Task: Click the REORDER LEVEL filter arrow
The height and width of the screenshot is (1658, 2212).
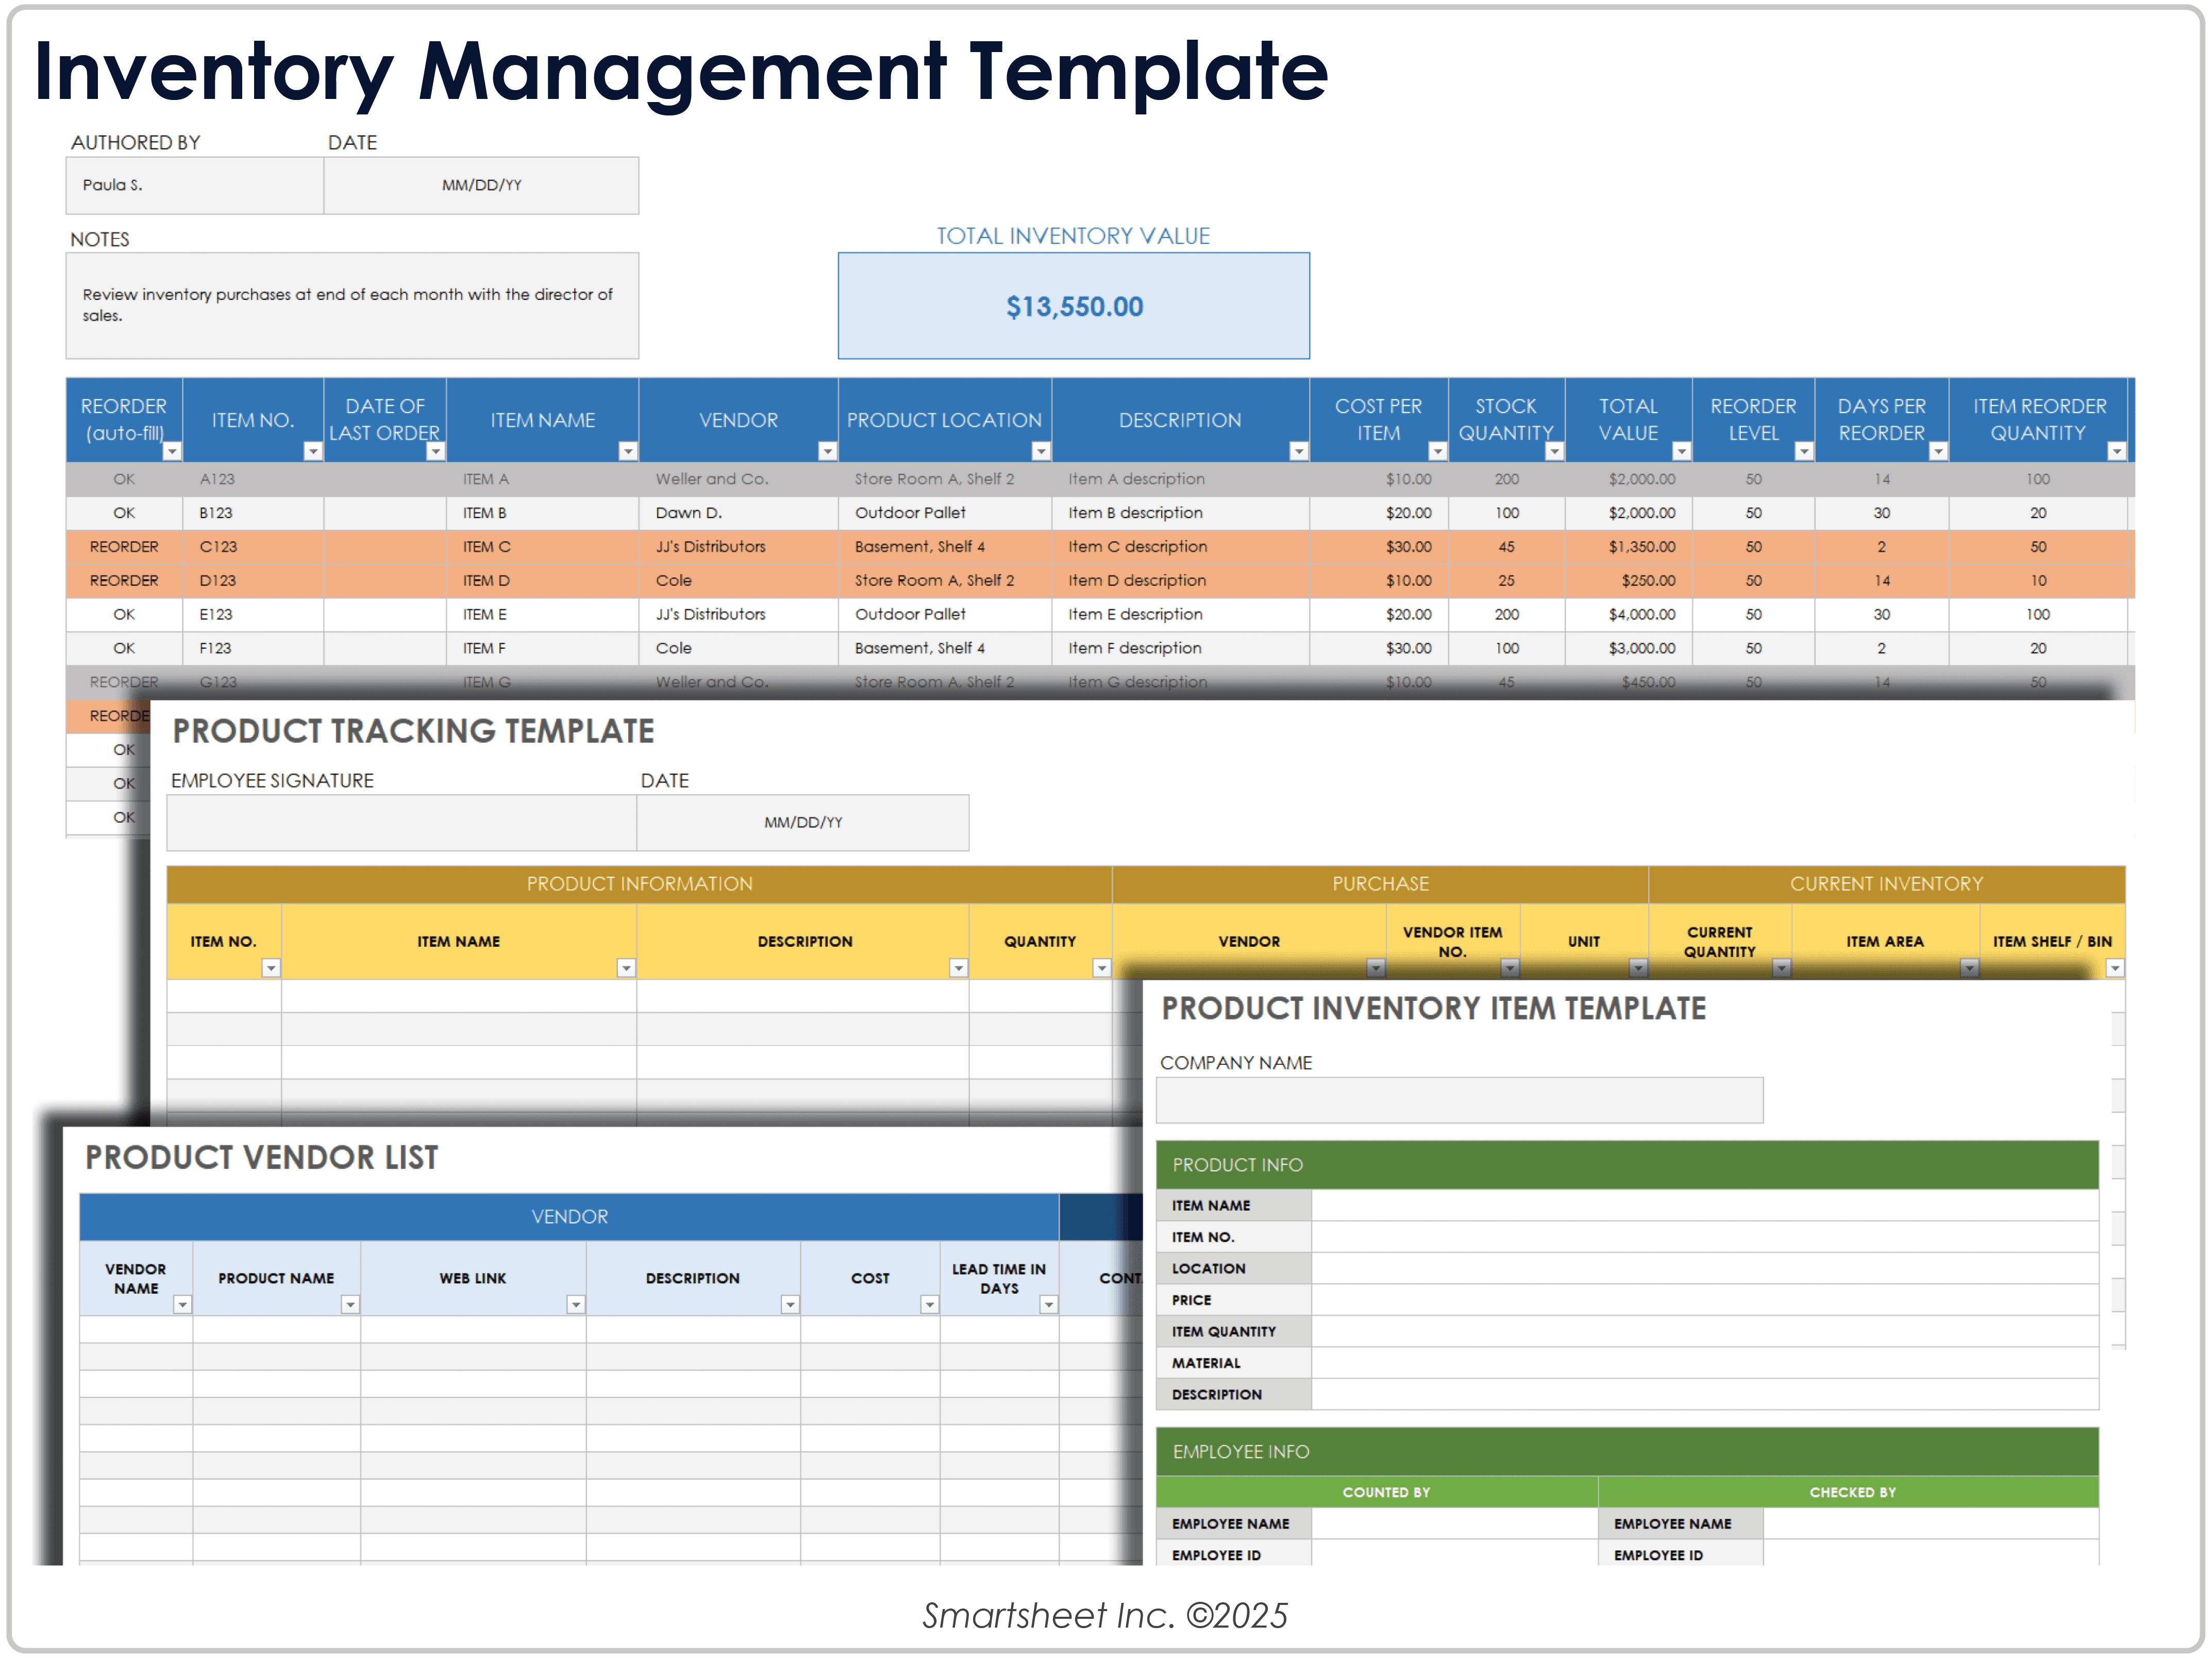Action: point(1804,452)
